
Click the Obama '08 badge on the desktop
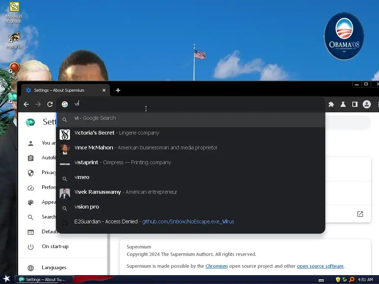point(344,36)
